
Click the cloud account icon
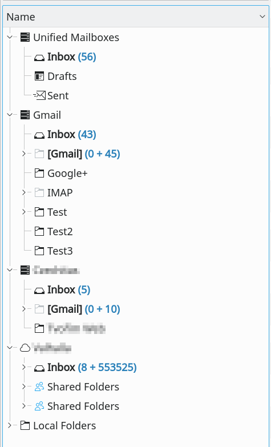(x=25, y=348)
